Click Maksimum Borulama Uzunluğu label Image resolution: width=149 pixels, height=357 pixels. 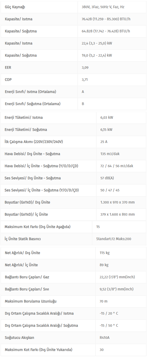coord(31,301)
